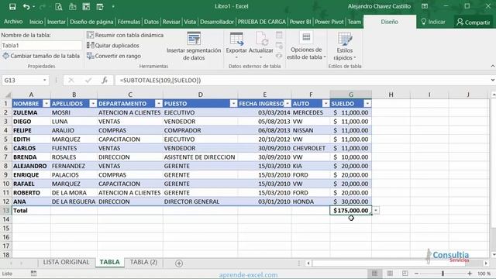Select row 14 header
The image size is (496, 279).
[6, 219]
